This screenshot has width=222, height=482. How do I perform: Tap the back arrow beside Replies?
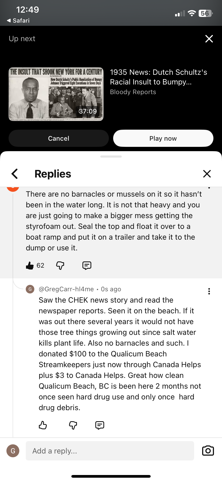coord(15,174)
